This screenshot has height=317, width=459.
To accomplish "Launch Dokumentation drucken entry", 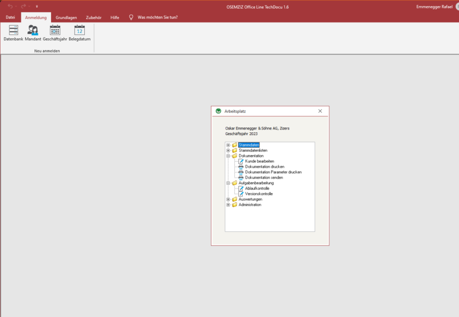I will point(265,167).
